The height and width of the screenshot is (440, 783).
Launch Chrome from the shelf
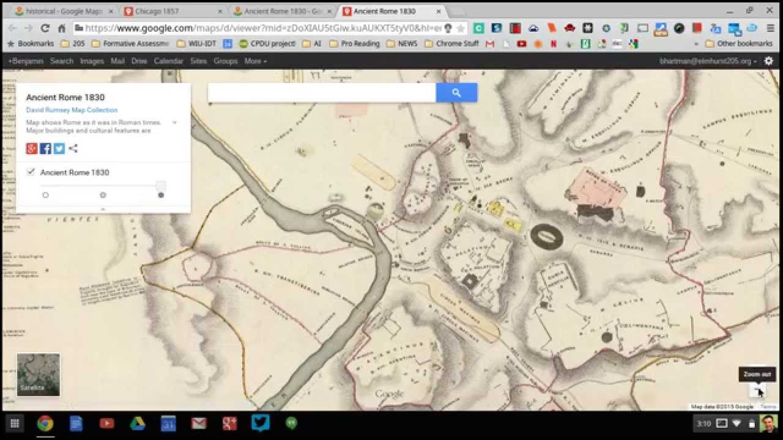[45, 424]
